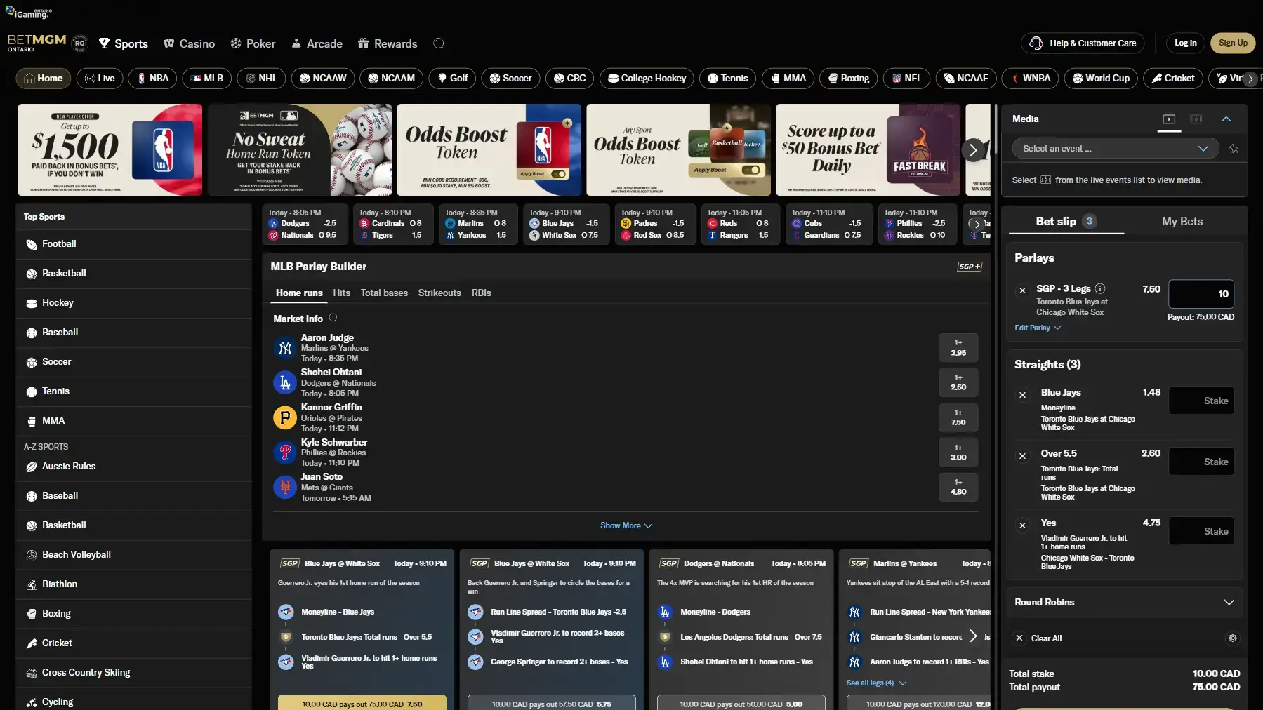Viewport: 1263px width, 710px height.
Task: Open MMA in Top Sports sidebar
Action: 133,421
